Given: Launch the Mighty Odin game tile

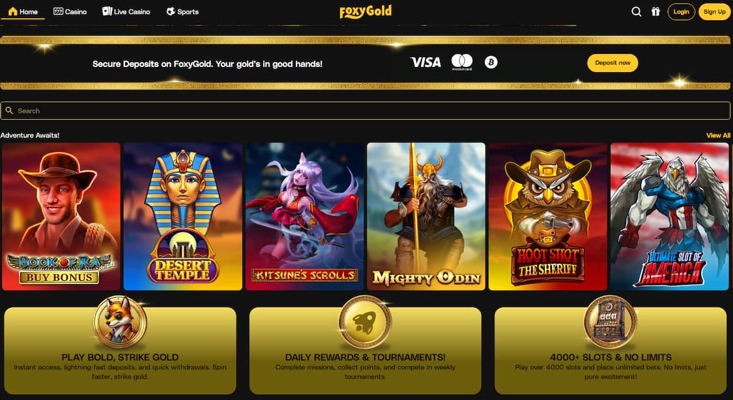Looking at the screenshot, I should [426, 217].
